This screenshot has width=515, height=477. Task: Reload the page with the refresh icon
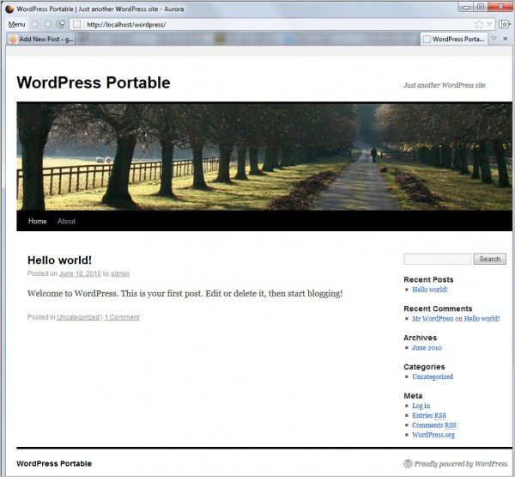[x=60, y=24]
